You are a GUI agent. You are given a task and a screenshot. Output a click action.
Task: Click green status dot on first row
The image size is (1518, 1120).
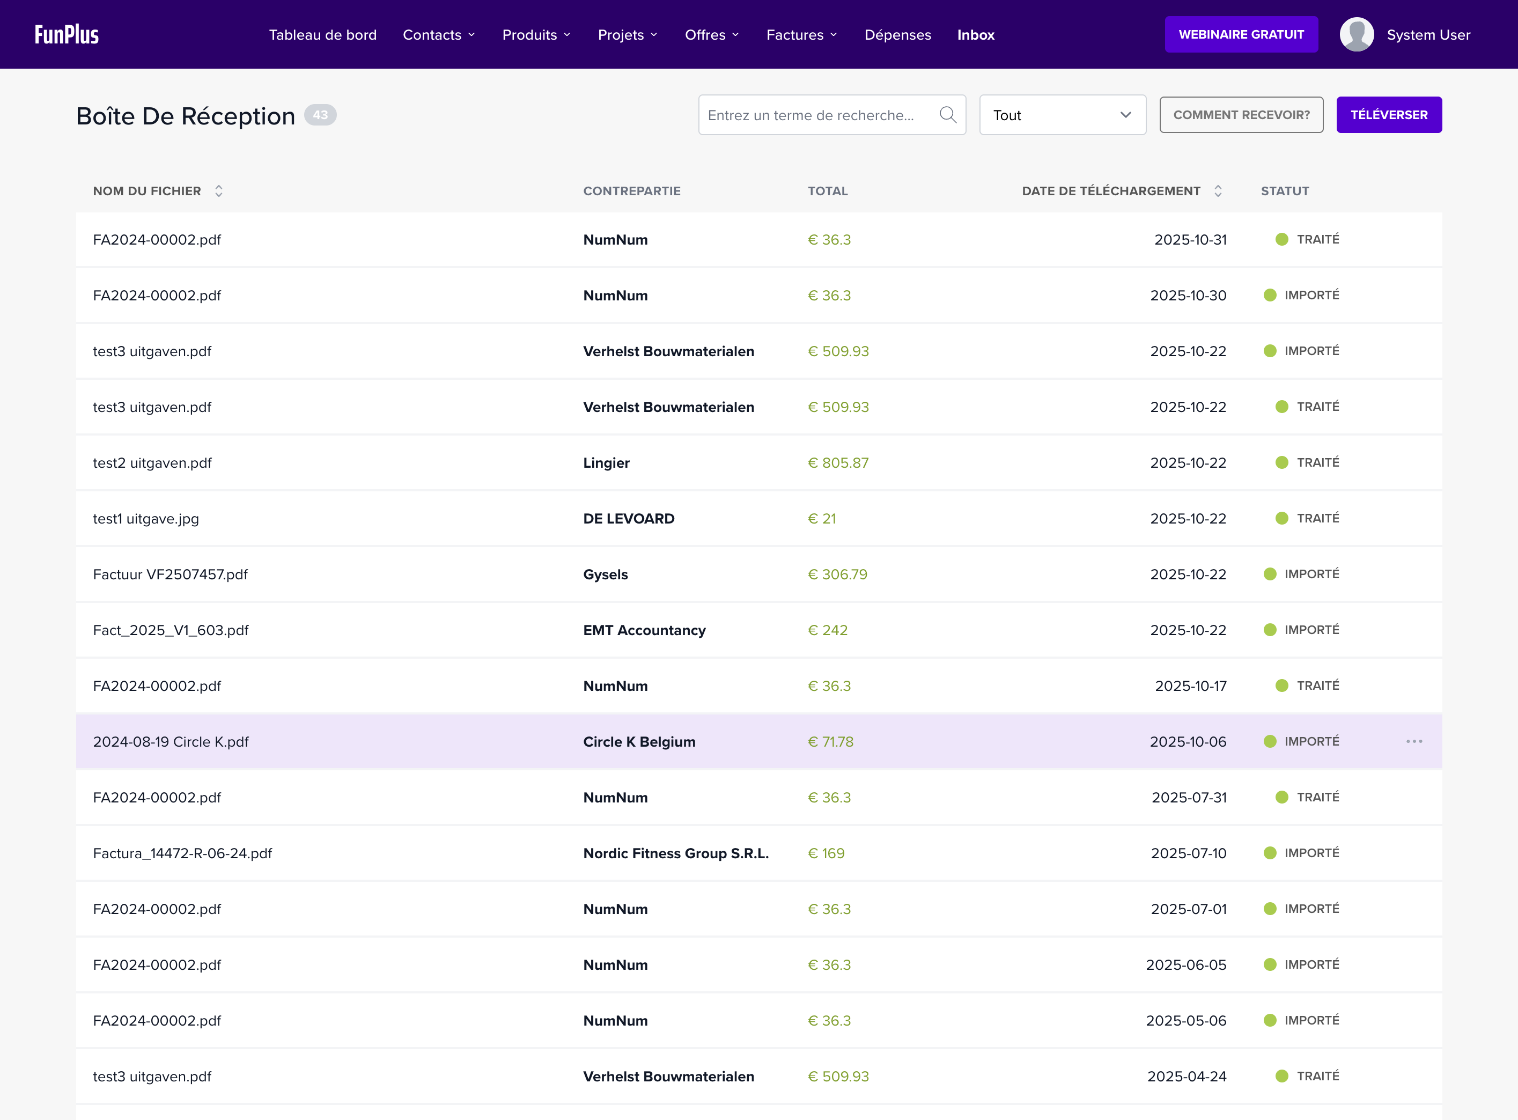1281,239
